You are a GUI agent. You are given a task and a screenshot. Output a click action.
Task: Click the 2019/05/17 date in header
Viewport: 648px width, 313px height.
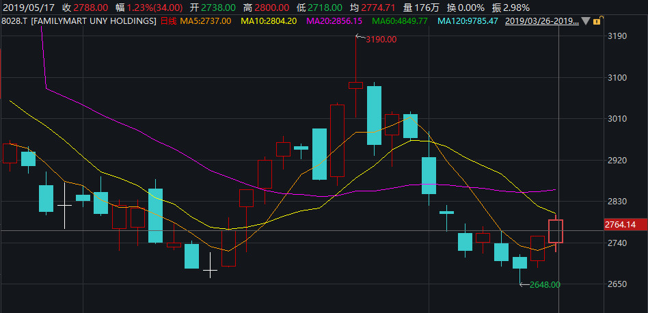click(x=29, y=7)
